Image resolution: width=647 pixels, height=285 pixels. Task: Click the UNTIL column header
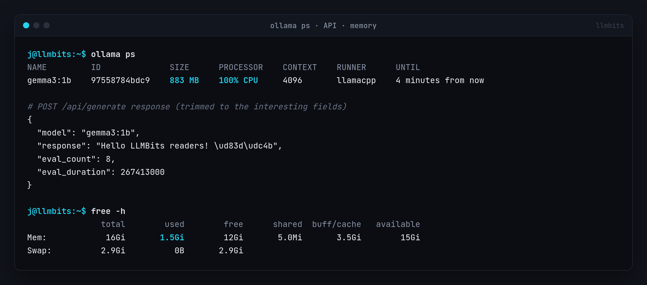click(408, 67)
